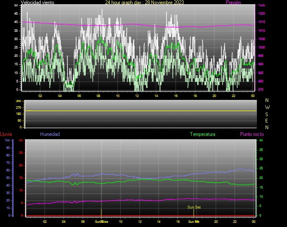Click the 20 hour label under the lower graph

(x=216, y=222)
